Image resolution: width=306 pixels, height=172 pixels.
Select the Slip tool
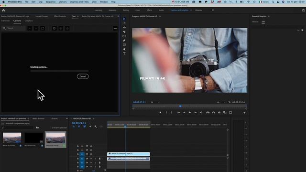click(x=124, y=36)
